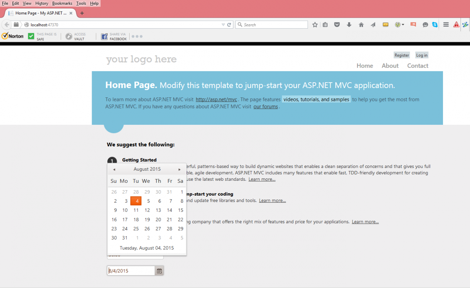
Task: Open the View menu
Action: click(x=27, y=3)
